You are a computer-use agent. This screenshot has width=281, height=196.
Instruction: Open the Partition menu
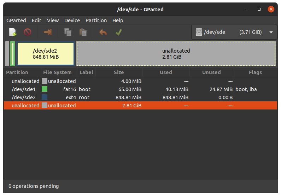click(96, 20)
